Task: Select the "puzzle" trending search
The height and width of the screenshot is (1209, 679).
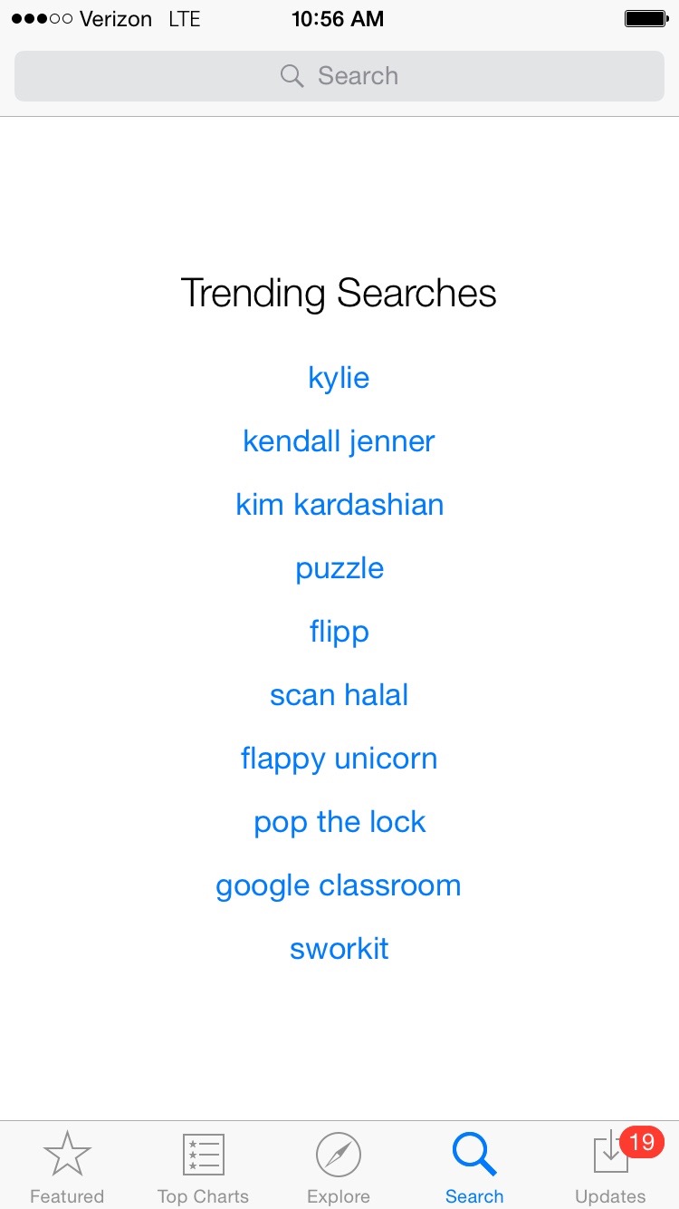Action: (339, 568)
